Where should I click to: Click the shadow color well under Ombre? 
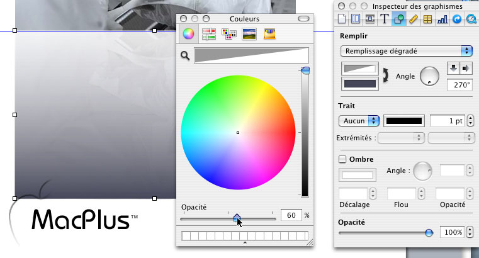coord(358,175)
